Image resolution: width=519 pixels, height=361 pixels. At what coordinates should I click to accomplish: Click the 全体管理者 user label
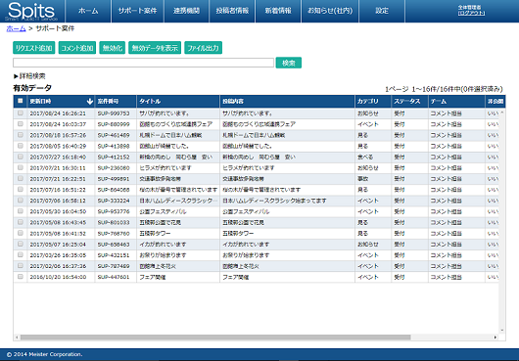(469, 7)
